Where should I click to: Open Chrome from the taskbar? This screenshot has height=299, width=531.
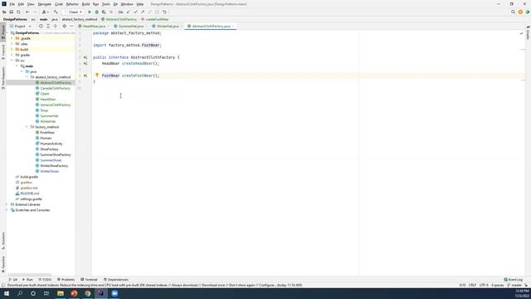click(88, 293)
